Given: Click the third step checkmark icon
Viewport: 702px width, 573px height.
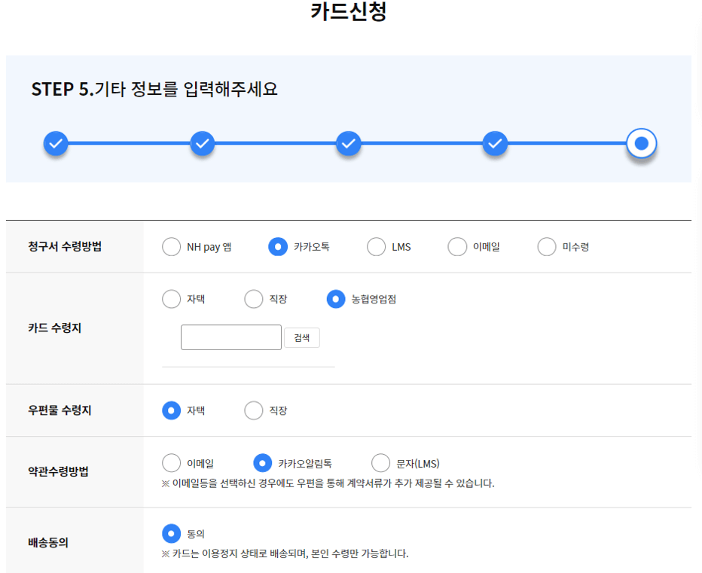Looking at the screenshot, I should (x=348, y=143).
